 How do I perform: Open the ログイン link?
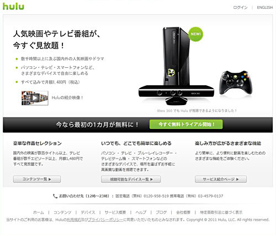pos(240,8)
